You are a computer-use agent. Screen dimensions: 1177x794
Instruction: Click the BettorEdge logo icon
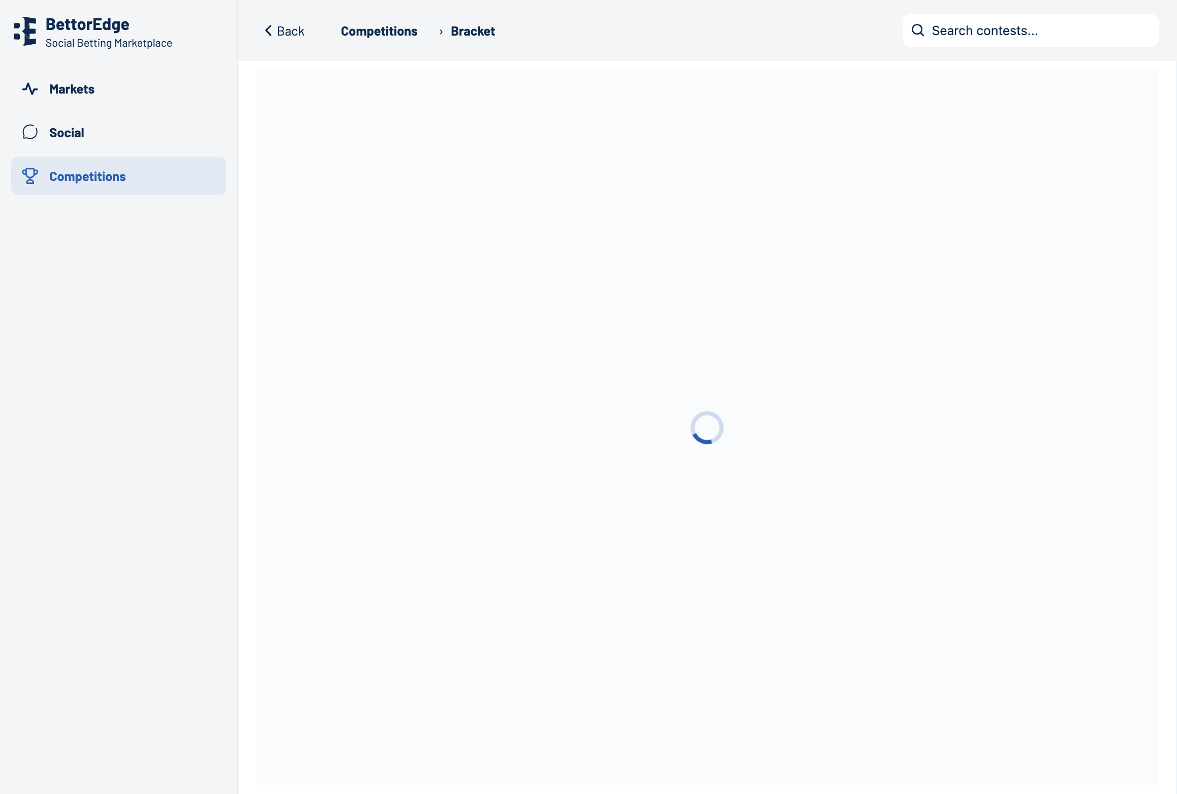pyautogui.click(x=25, y=31)
